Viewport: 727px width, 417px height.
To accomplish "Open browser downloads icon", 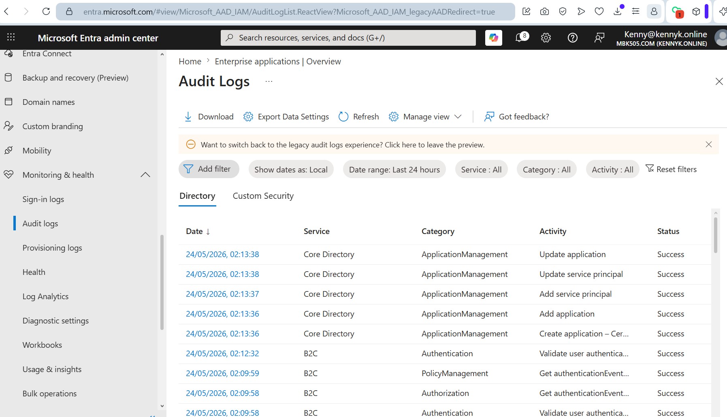I will point(618,11).
